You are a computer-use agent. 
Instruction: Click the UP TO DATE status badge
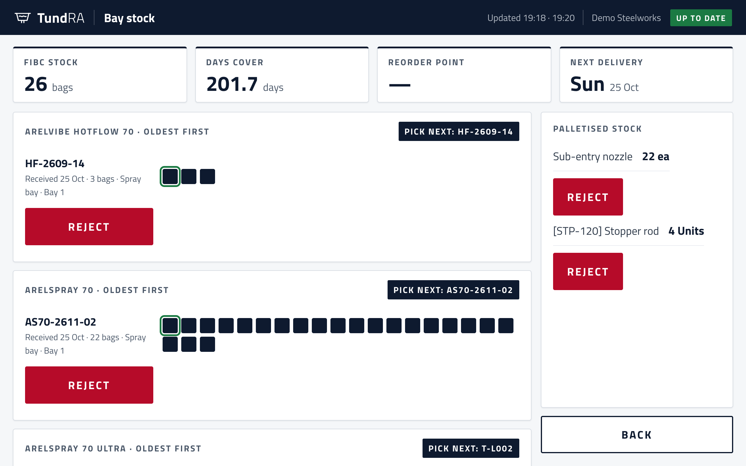(701, 18)
